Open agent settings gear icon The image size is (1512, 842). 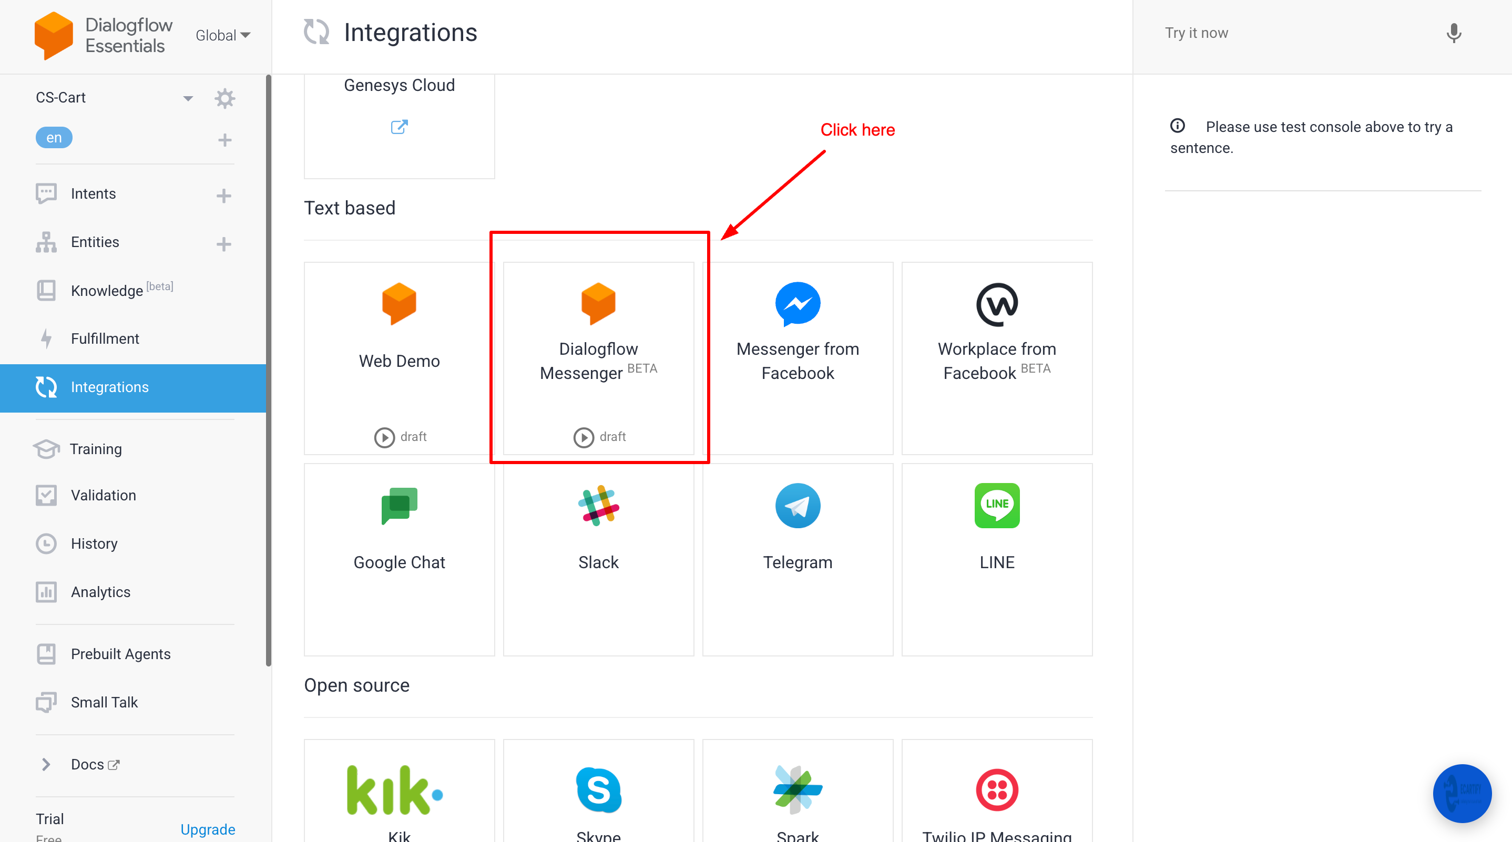point(225,98)
